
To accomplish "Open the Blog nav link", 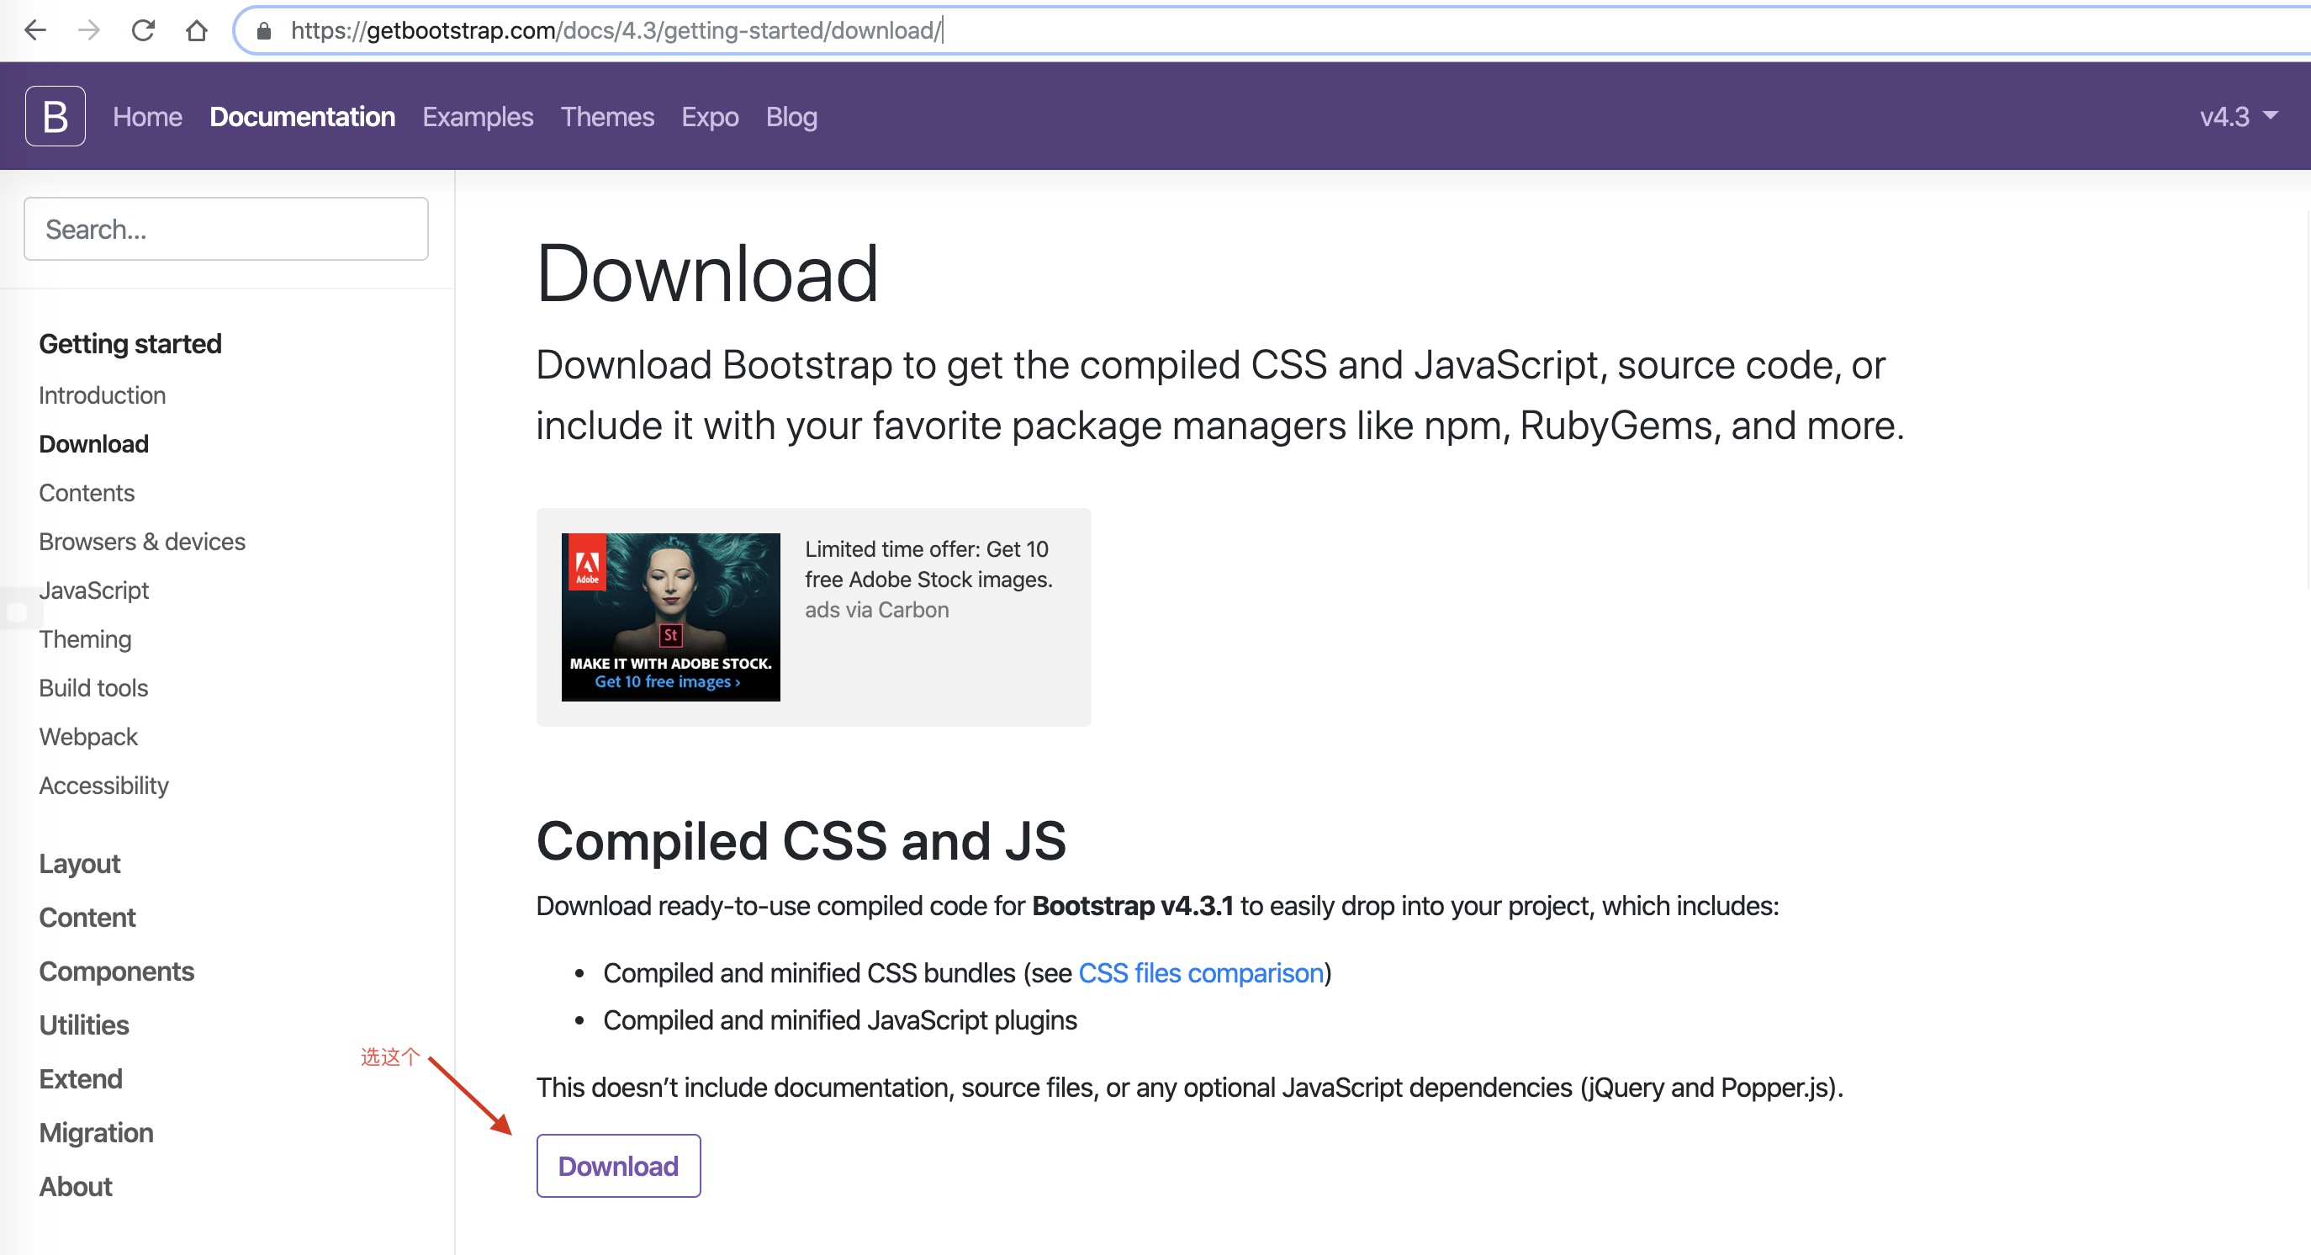I will 791,117.
